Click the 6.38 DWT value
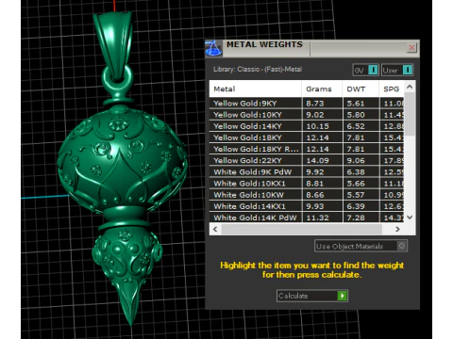Screen dimensions: 453x339 pyautogui.click(x=356, y=172)
